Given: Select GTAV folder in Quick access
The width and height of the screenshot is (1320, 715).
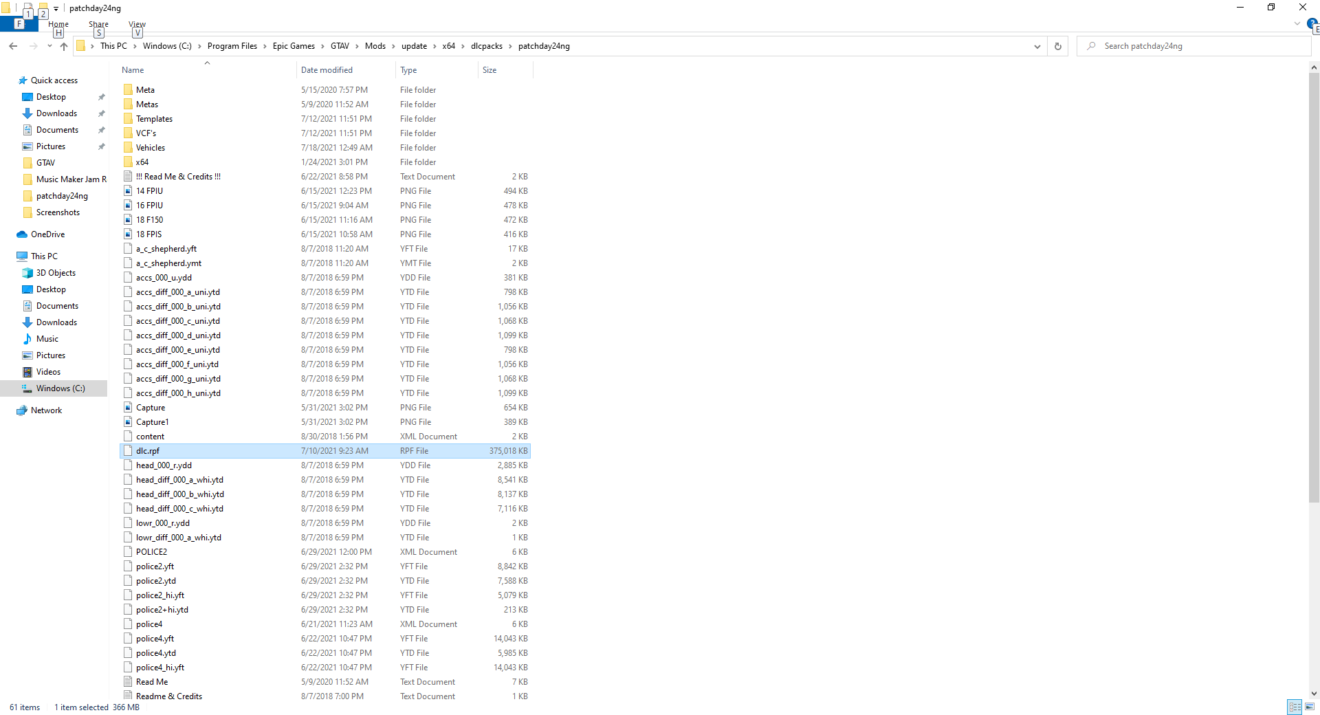Looking at the screenshot, I should pos(46,163).
